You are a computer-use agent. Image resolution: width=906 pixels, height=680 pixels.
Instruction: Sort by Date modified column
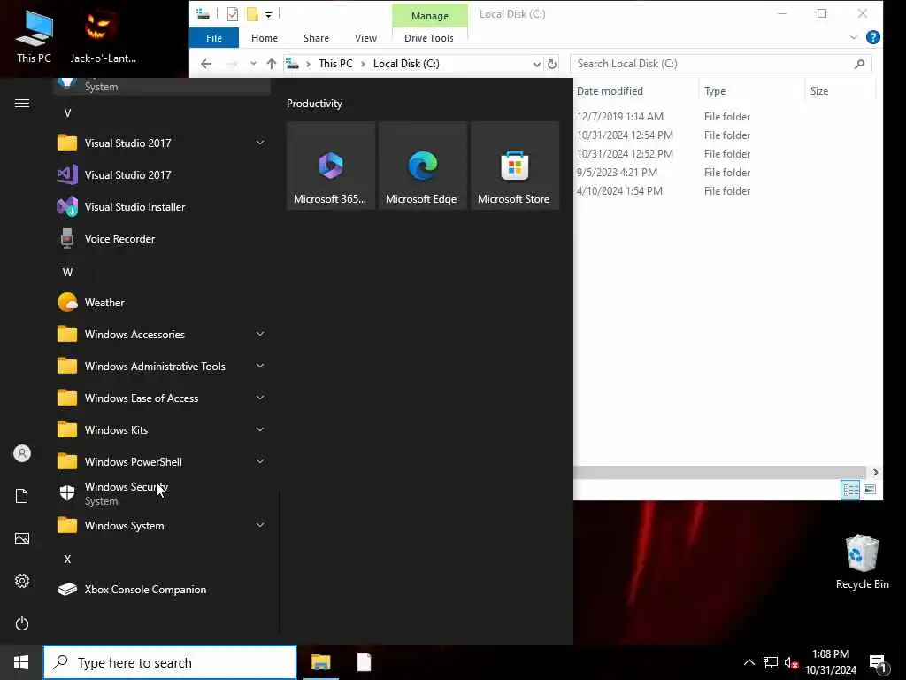pyautogui.click(x=635, y=91)
